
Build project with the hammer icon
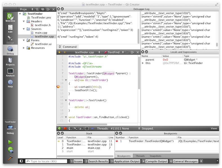10,158
